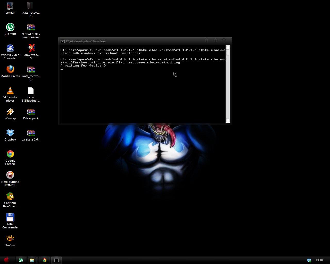Launch Google Chrome from the desktop
This screenshot has width=330, height=264.
pos(10,158)
